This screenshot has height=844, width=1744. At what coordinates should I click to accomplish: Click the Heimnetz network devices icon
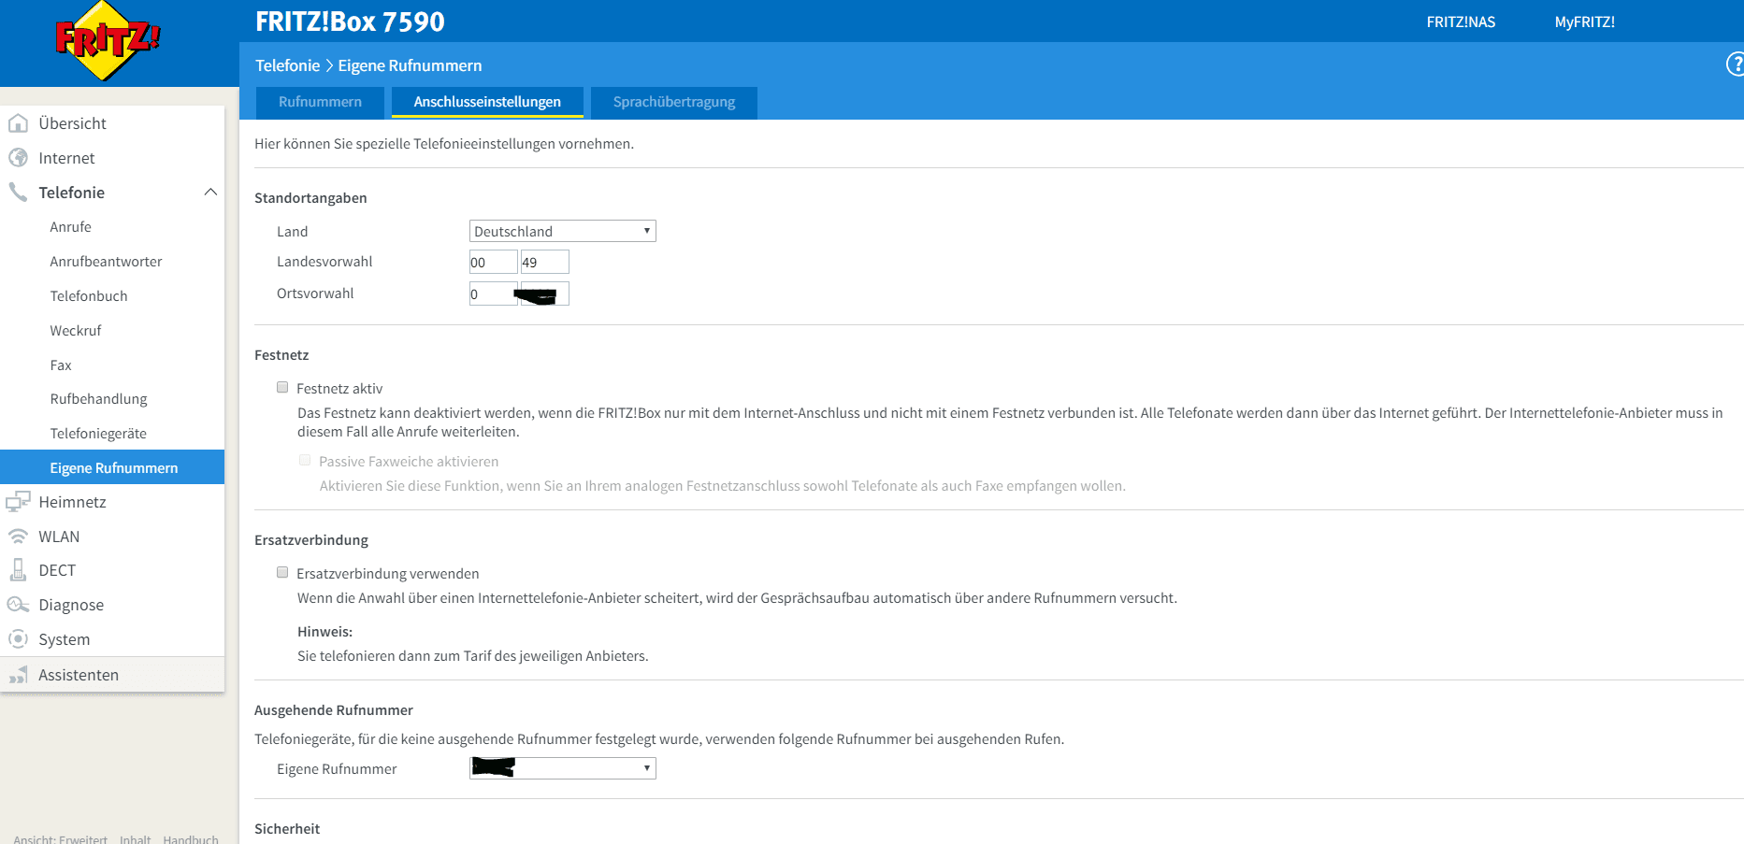click(18, 502)
